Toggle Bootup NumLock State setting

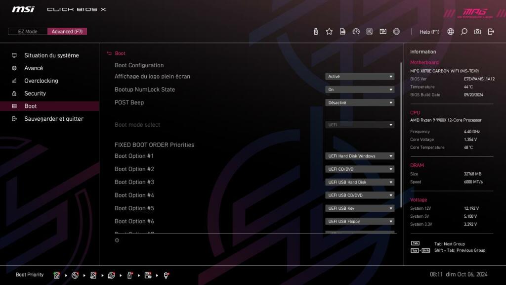tap(360, 90)
